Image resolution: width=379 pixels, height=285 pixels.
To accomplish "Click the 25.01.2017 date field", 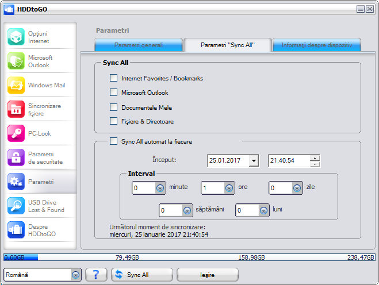I will click(x=228, y=161).
